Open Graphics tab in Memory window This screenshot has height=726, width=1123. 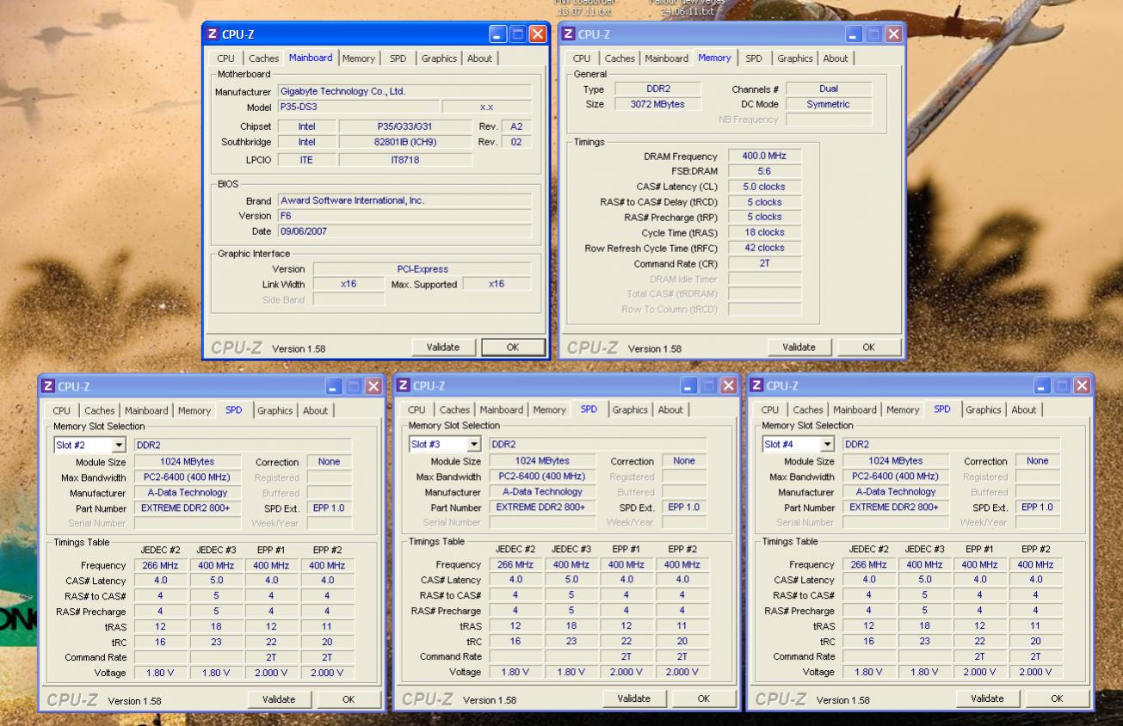(x=794, y=58)
